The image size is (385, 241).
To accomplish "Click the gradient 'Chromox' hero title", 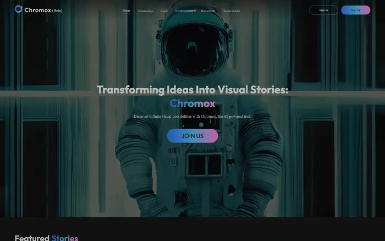I will tap(193, 103).
